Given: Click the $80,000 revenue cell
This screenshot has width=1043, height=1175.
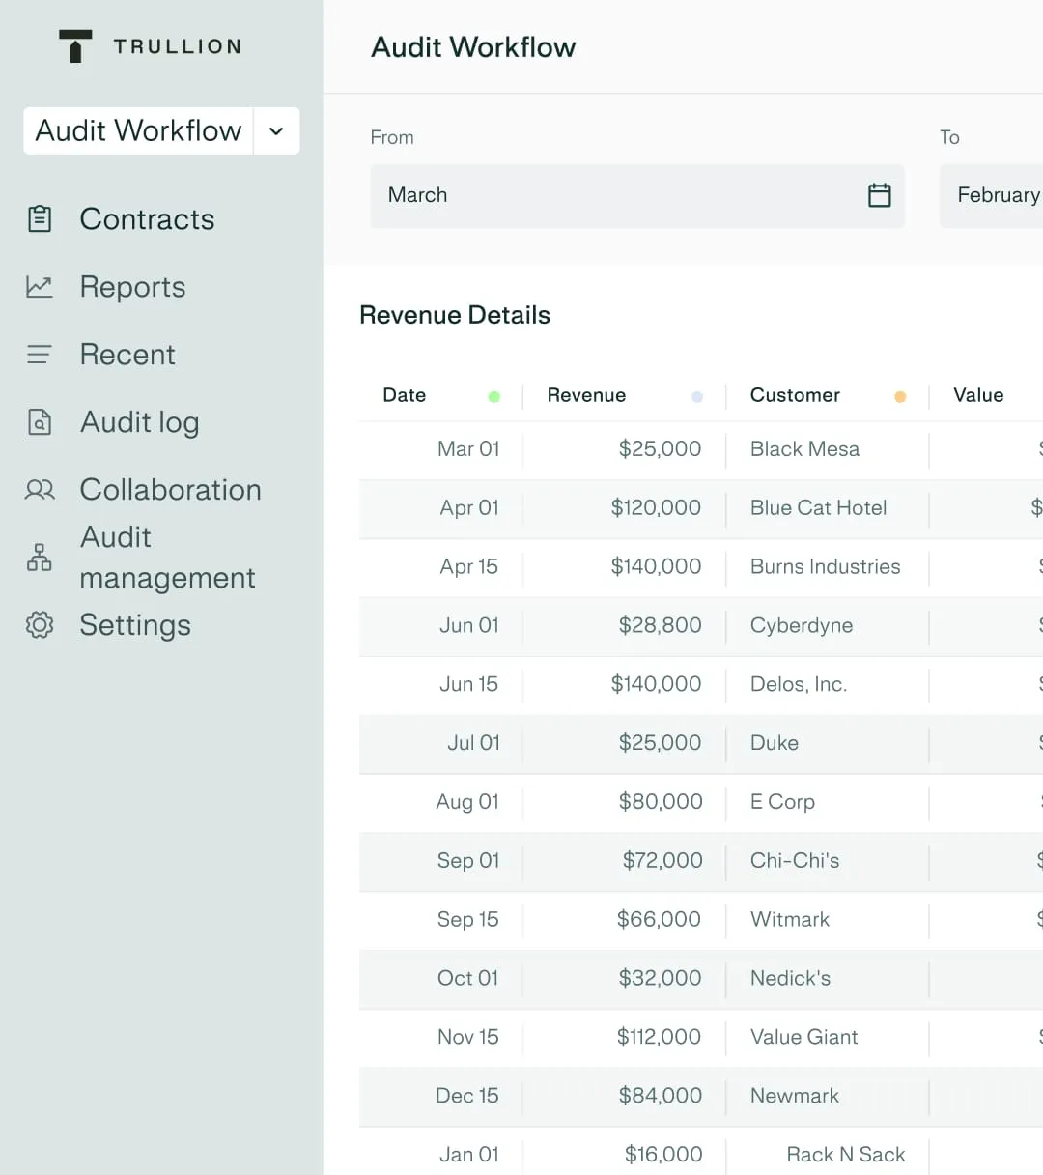Looking at the screenshot, I should click(661, 802).
